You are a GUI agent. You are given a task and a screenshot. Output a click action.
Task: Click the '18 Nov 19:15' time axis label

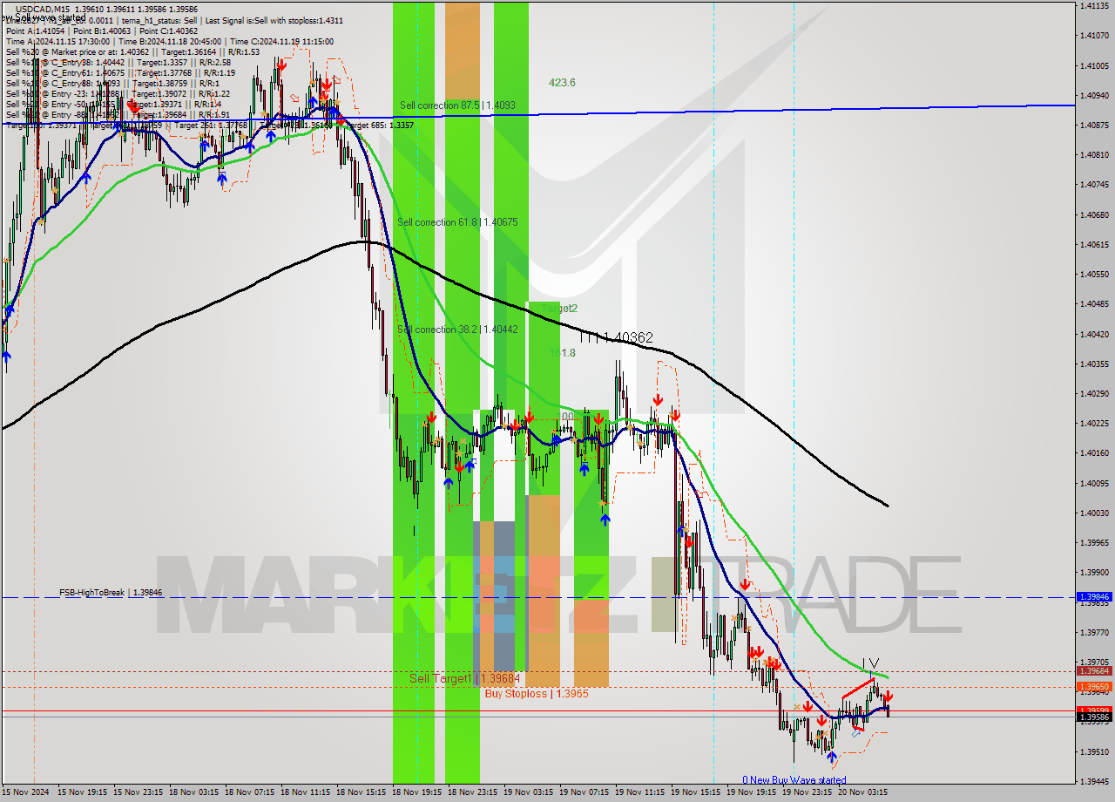[417, 792]
